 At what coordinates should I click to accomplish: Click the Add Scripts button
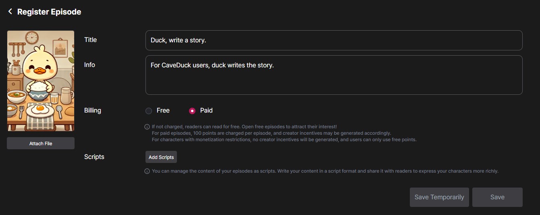tap(161, 157)
